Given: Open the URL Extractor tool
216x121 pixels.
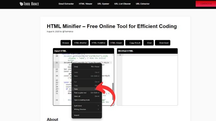Looking at the screenshot, I should 143,4.
